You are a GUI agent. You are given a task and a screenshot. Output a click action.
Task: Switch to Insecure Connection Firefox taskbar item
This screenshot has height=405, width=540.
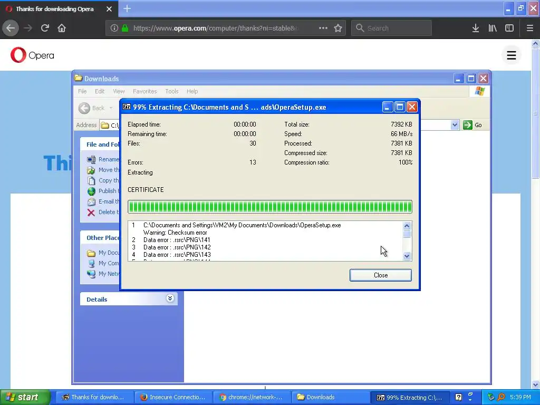pyautogui.click(x=173, y=397)
